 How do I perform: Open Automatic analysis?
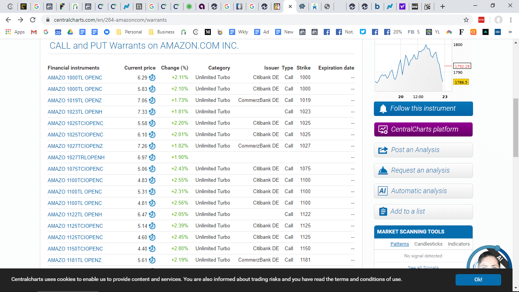[423, 191]
